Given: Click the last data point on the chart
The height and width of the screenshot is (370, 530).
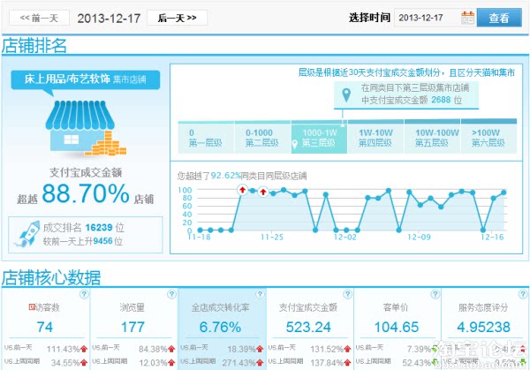Looking at the screenshot, I should tap(503, 193).
